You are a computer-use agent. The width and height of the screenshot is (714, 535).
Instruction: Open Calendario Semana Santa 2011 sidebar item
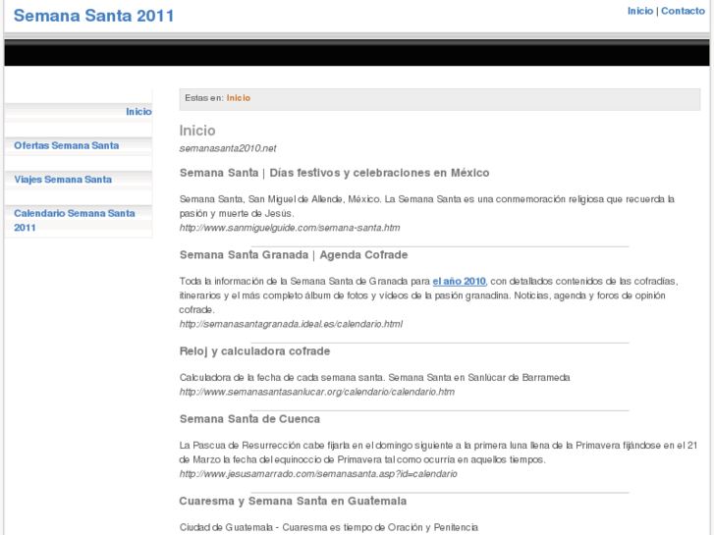pos(75,220)
